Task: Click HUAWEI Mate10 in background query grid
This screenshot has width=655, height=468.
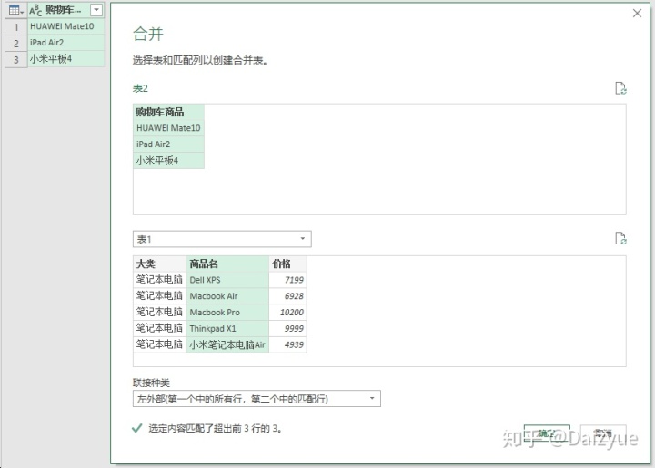Action: (66, 26)
